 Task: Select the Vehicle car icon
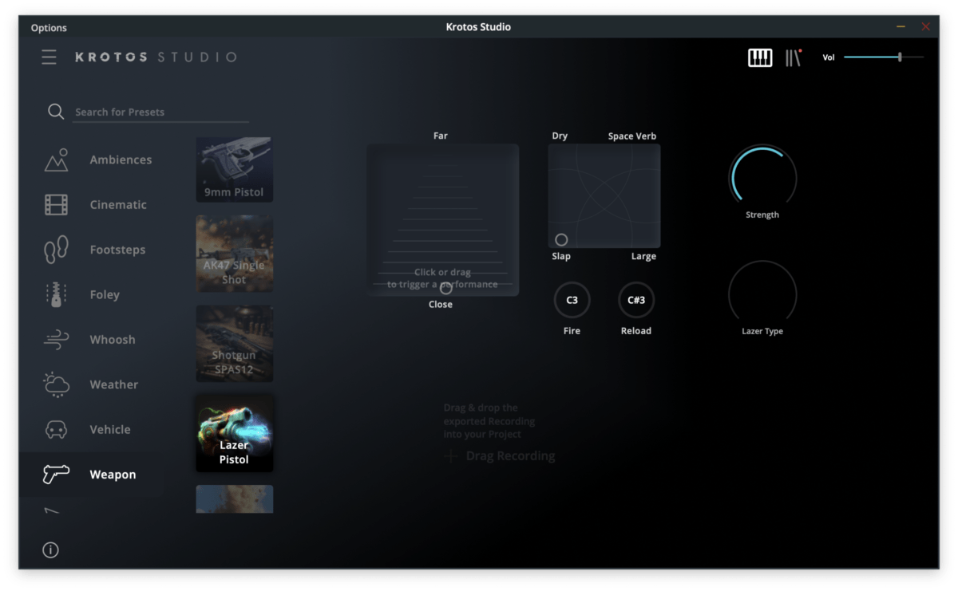click(x=55, y=429)
